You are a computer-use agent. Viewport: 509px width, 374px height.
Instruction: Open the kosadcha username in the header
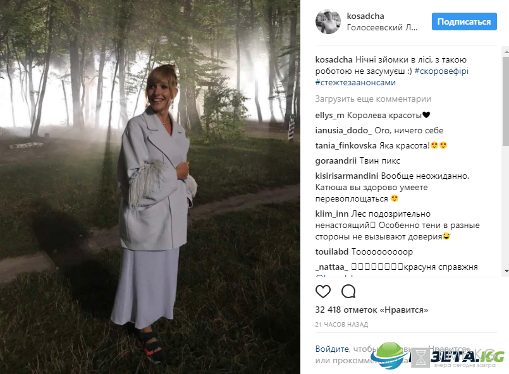coord(365,16)
